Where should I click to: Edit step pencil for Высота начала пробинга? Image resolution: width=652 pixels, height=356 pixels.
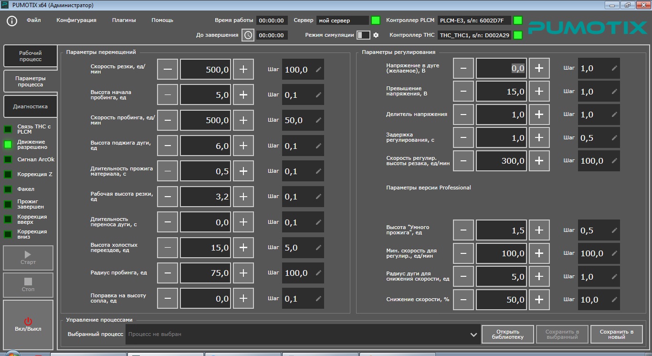(318, 95)
